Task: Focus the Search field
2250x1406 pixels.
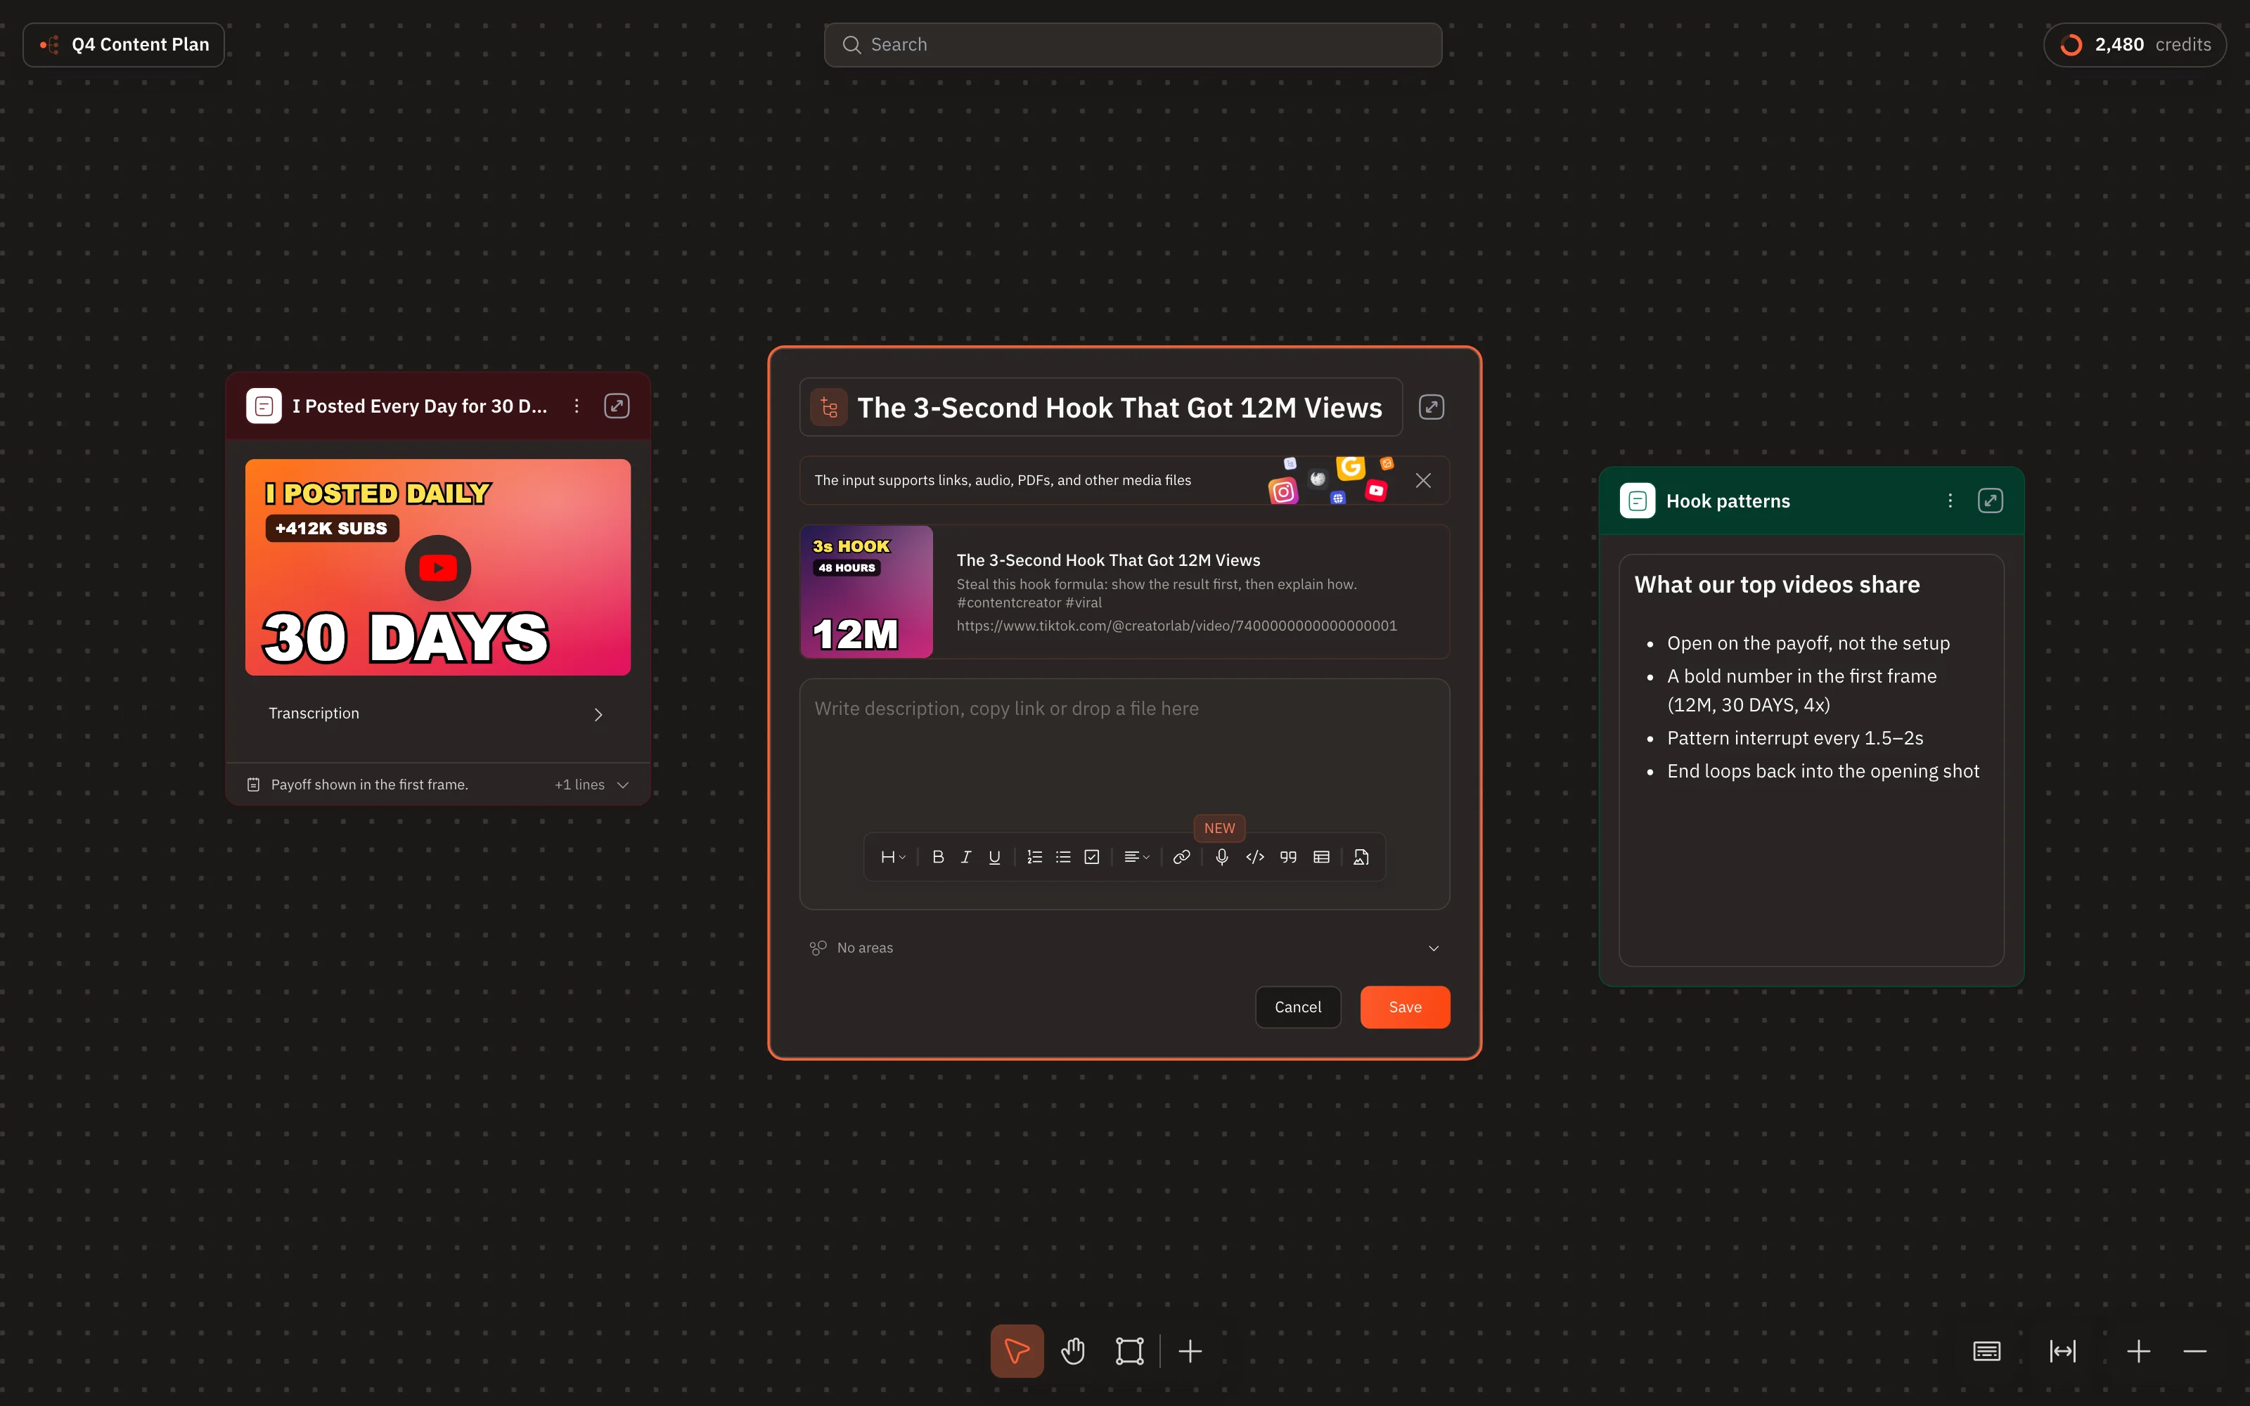Action: click(1133, 44)
